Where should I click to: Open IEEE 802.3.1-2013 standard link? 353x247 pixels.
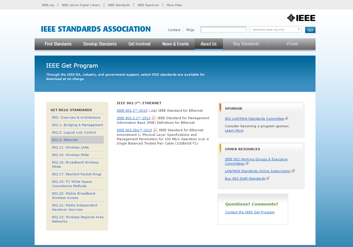pos(134,118)
